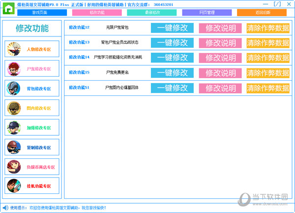Viewport: 295px width, 213px height.
Task: Click the green home logo icon
Action: (x=9, y=8)
